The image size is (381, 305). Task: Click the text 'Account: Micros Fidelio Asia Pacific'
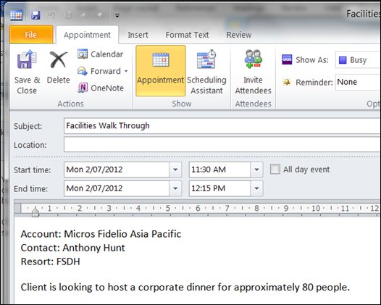pyautogui.click(x=101, y=234)
